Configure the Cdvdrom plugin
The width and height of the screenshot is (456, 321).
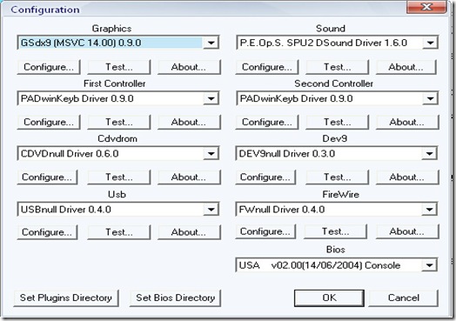coord(47,177)
